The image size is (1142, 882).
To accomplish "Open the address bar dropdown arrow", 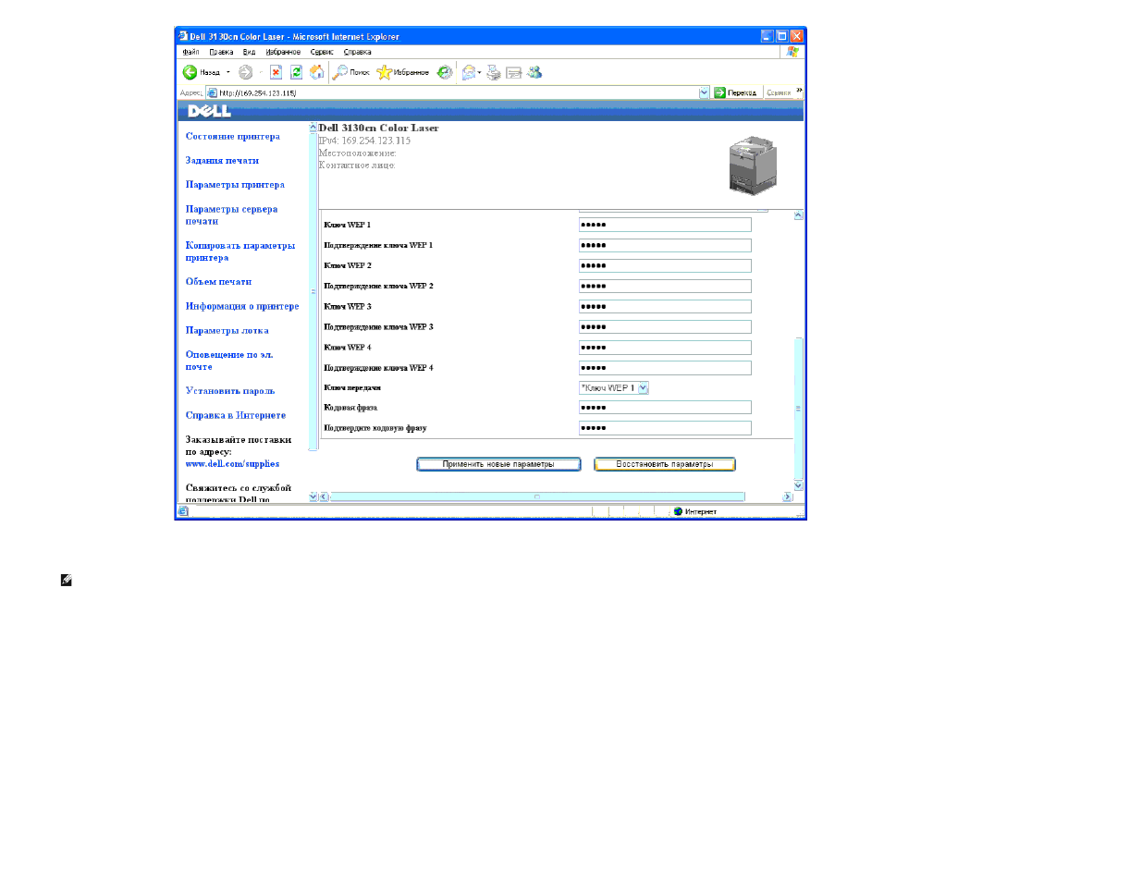I will pos(704,92).
